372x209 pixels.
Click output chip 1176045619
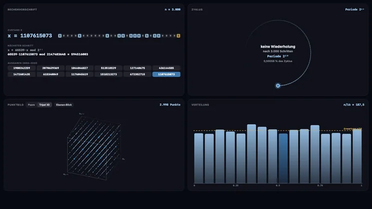click(80, 74)
